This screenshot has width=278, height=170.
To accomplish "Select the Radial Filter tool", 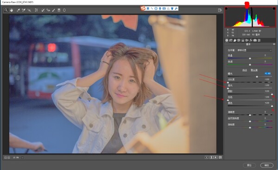I will click(x=64, y=10).
